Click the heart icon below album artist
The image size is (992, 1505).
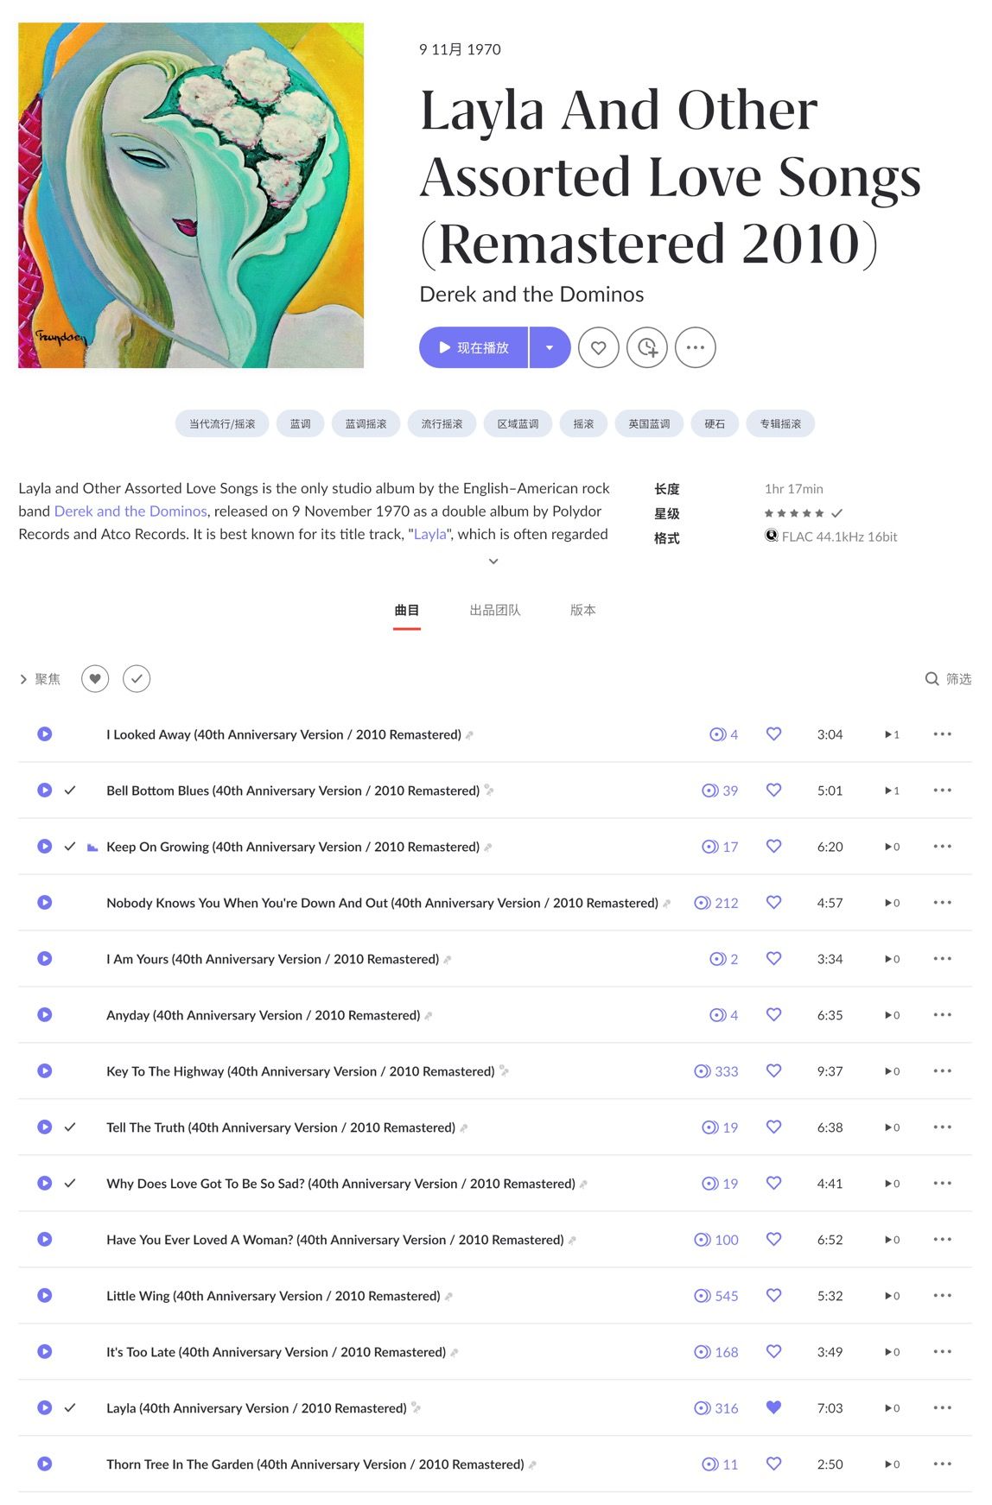[x=598, y=348]
